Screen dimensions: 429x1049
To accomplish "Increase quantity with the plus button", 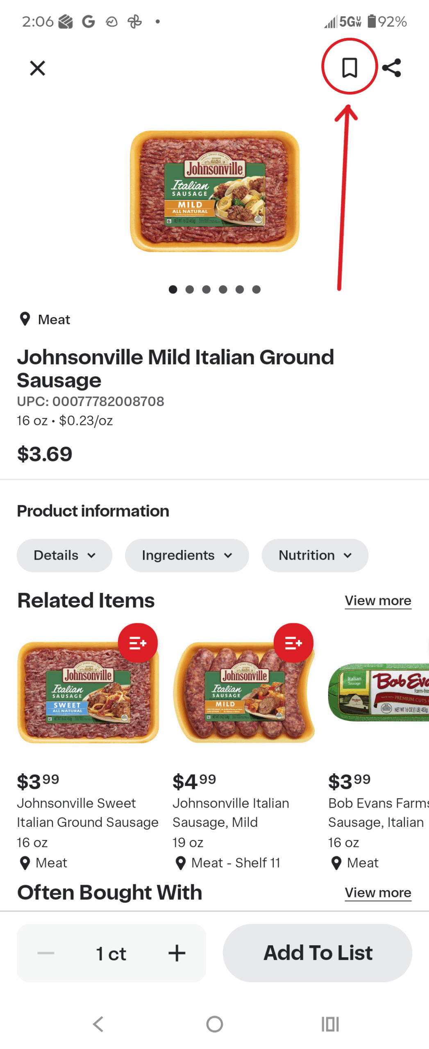I will (177, 952).
